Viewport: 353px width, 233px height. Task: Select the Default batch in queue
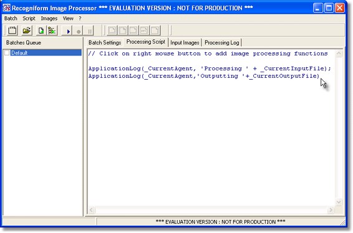46,52
